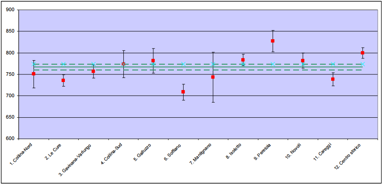Click the crossed marker for Collina-Sud
The height and width of the screenshot is (185, 383).
point(123,64)
